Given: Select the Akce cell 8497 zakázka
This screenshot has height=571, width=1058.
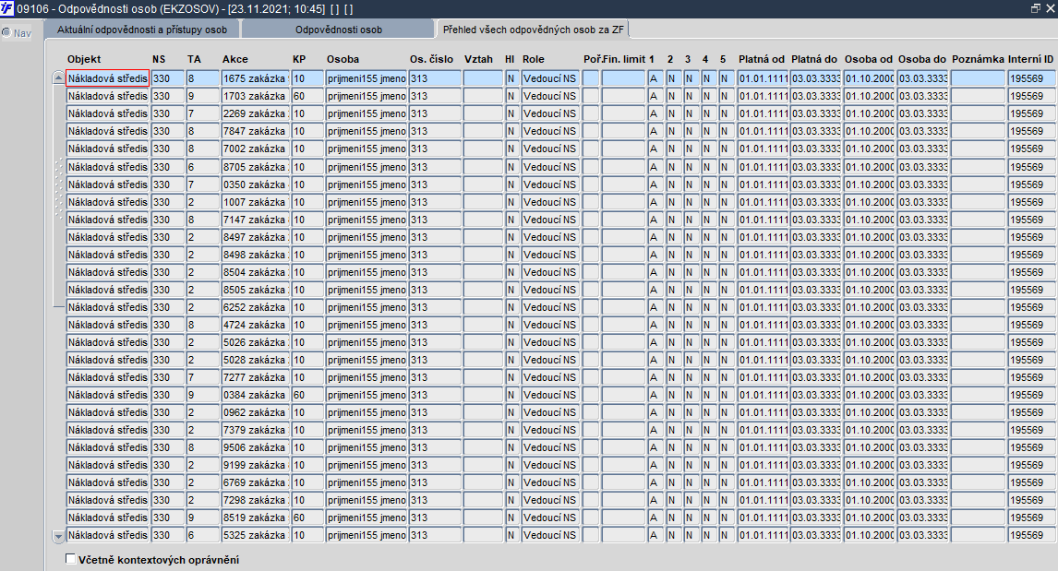Looking at the screenshot, I should [x=255, y=237].
